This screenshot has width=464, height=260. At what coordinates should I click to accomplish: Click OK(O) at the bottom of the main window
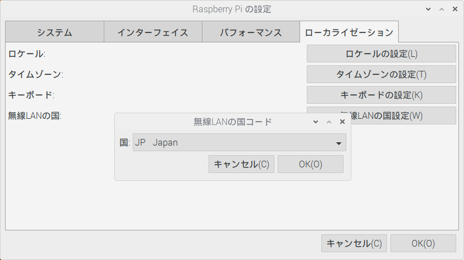[x=423, y=243]
